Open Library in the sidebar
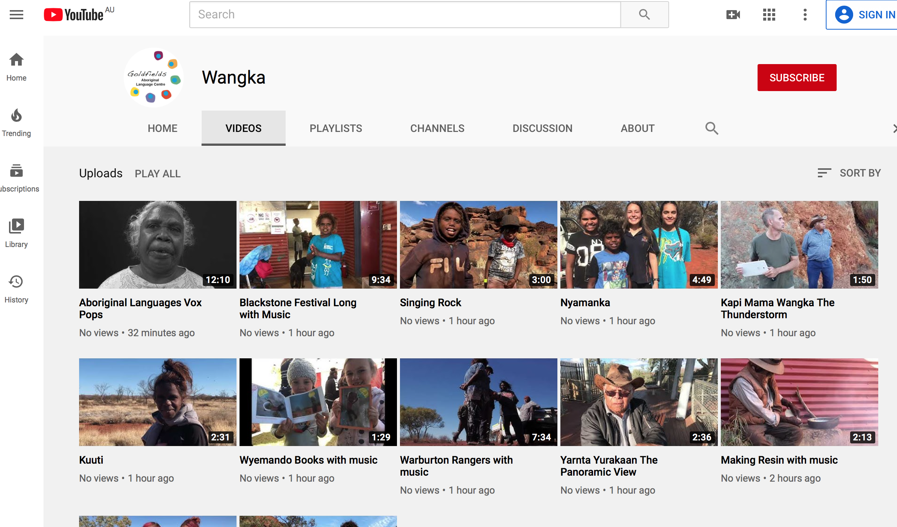 16,234
